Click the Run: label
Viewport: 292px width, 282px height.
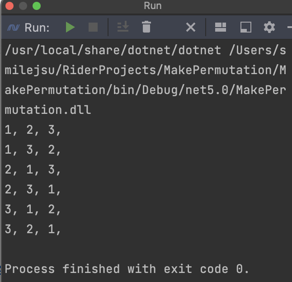pyautogui.click(x=37, y=28)
